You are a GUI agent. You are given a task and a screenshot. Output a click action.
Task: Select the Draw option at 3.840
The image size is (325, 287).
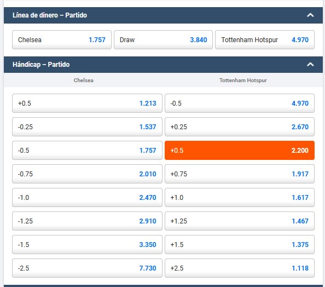point(163,40)
